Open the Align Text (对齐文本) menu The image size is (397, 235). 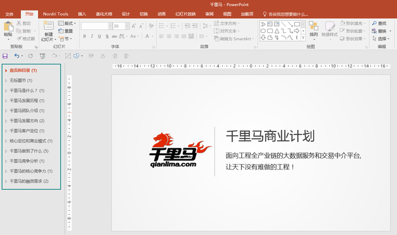tap(227, 31)
